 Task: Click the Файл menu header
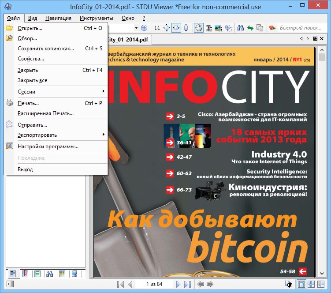point(14,18)
